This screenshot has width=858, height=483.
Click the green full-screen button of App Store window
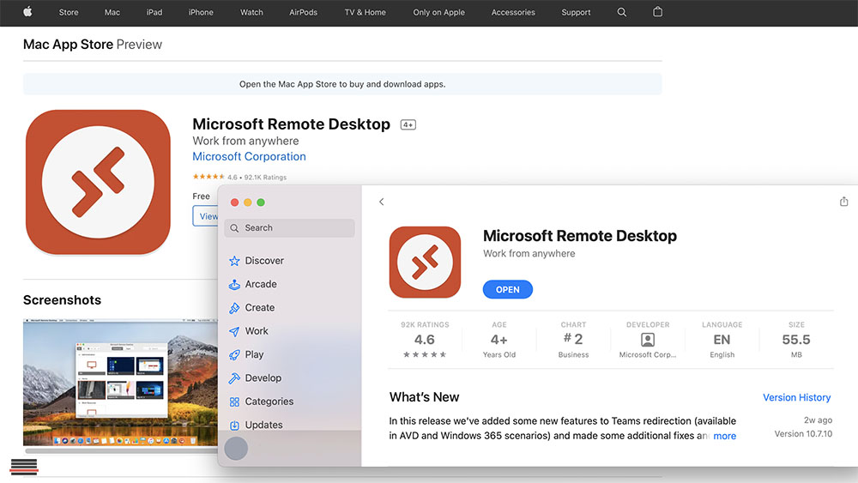(x=261, y=202)
